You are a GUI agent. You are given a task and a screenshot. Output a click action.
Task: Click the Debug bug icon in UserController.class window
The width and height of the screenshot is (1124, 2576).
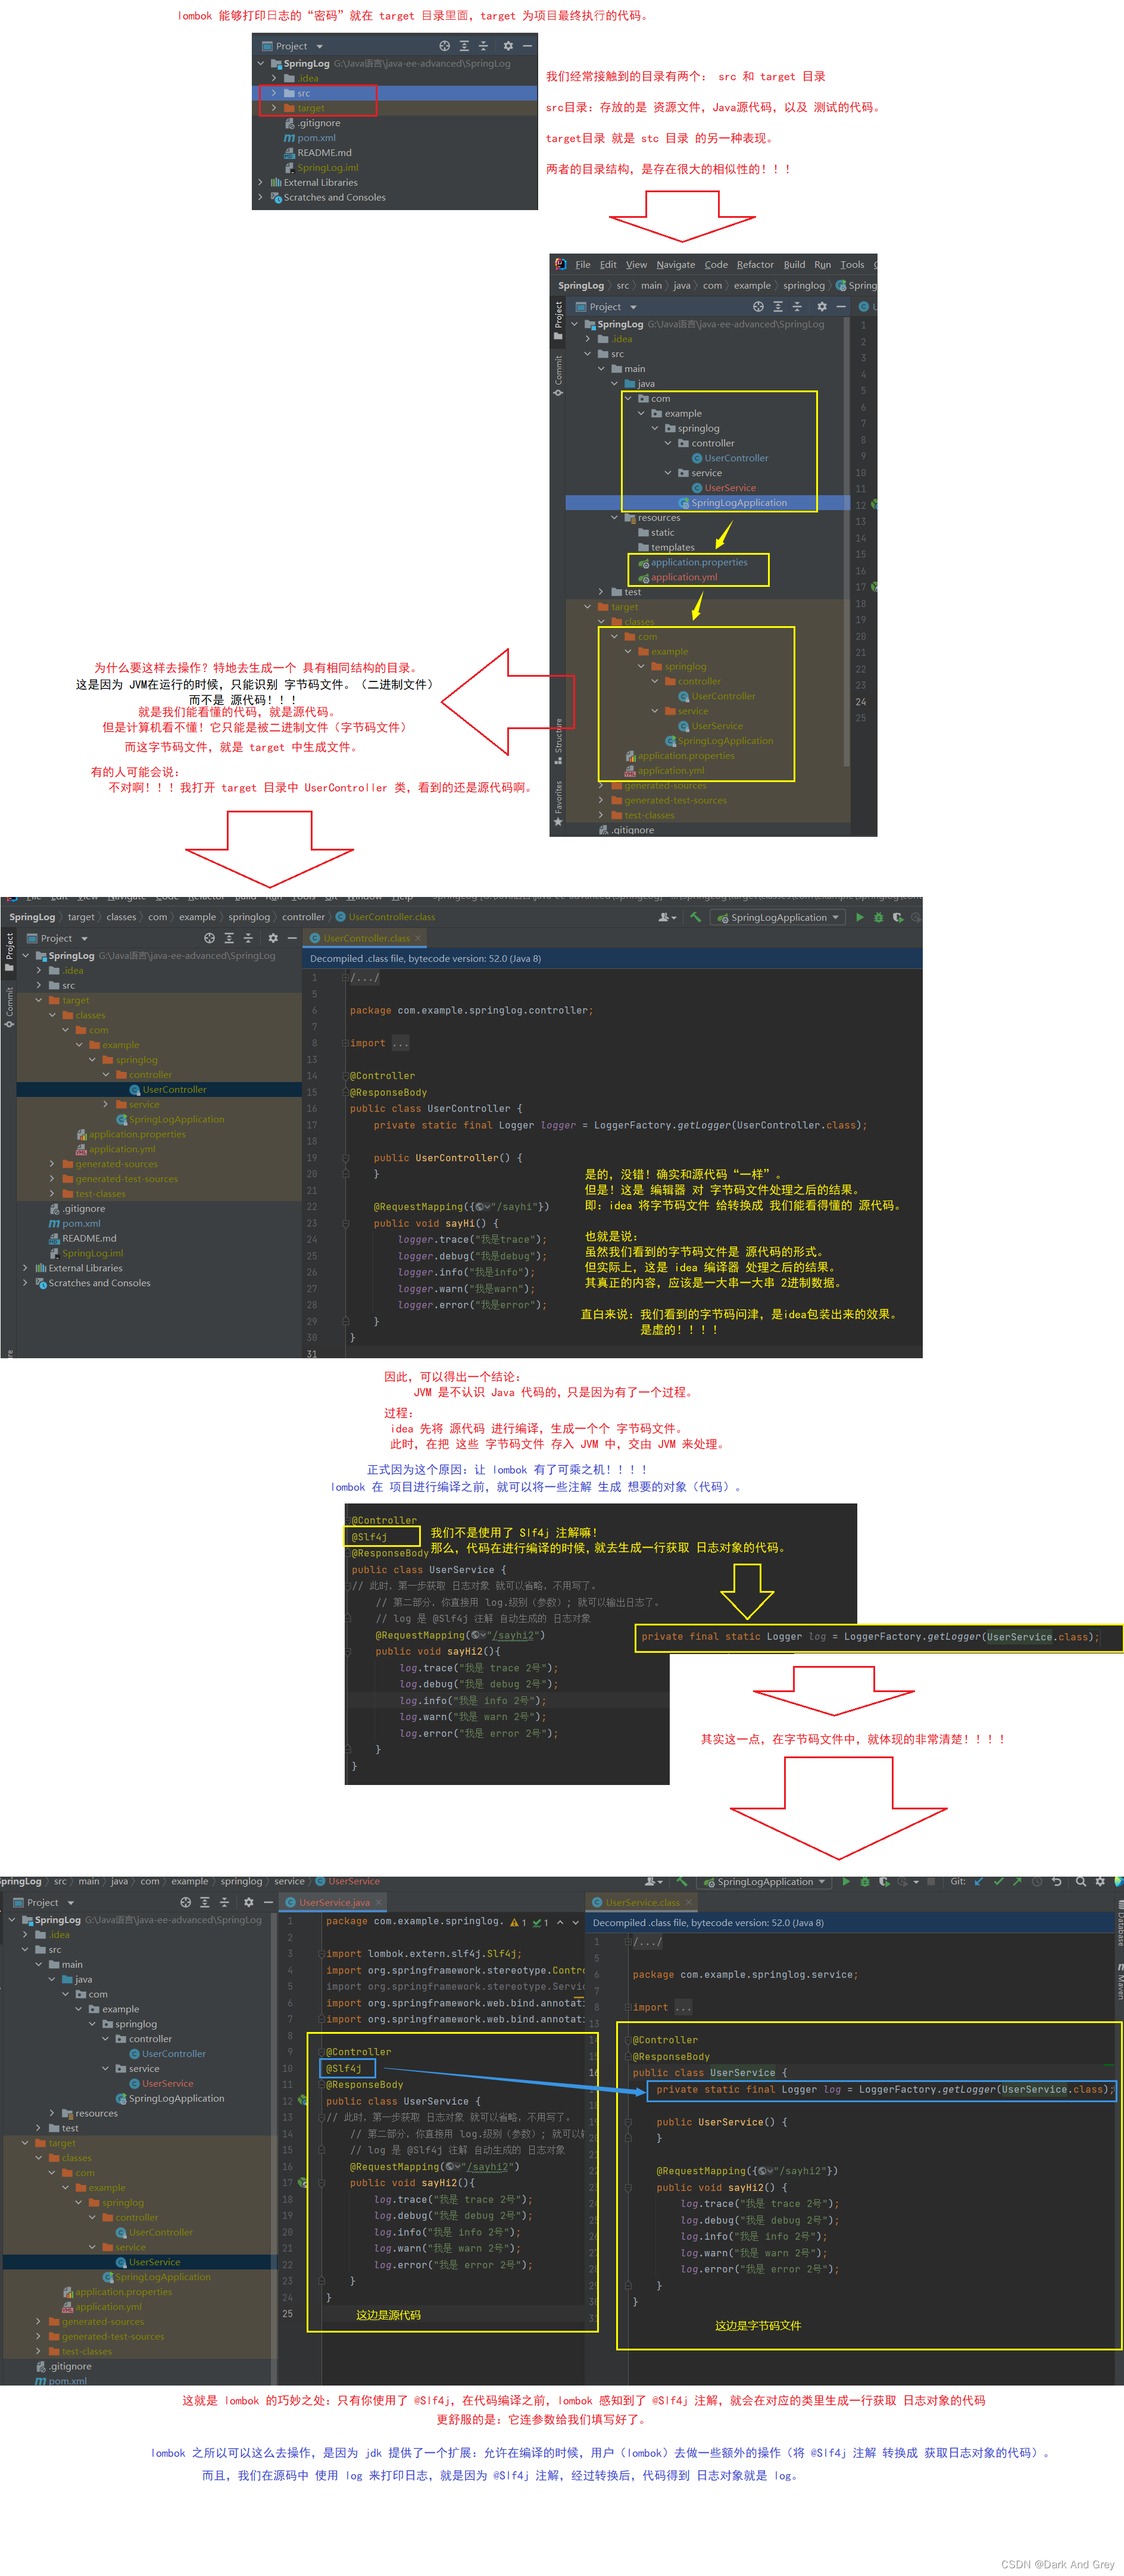pyautogui.click(x=878, y=917)
